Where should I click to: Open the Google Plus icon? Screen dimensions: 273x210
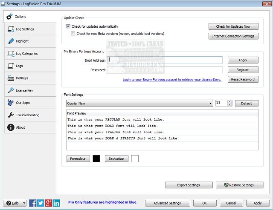(48, 203)
